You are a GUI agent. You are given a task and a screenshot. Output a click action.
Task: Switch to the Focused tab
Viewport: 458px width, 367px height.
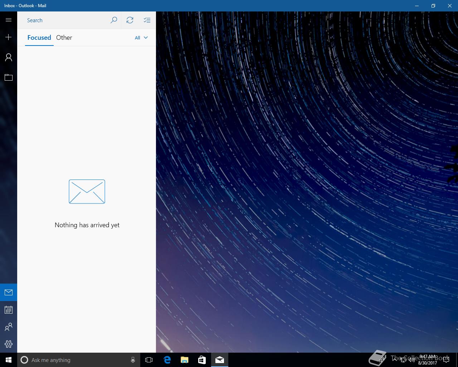(39, 38)
